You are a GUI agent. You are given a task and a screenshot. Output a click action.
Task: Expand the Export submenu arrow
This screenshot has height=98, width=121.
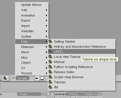pos(47,21)
